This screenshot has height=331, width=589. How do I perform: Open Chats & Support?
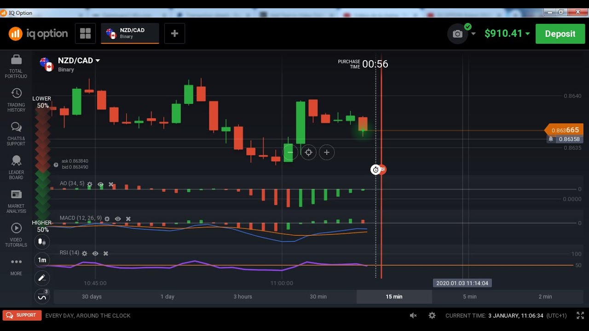[x=16, y=134]
